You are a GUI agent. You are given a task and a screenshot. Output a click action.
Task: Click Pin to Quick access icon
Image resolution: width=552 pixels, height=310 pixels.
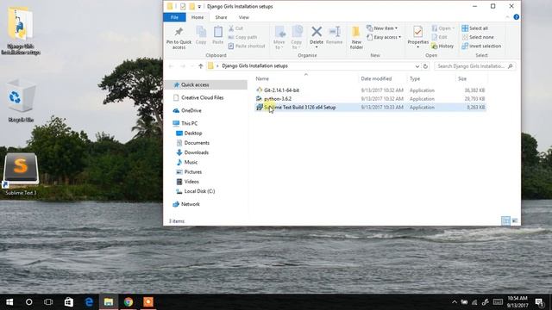(x=179, y=32)
